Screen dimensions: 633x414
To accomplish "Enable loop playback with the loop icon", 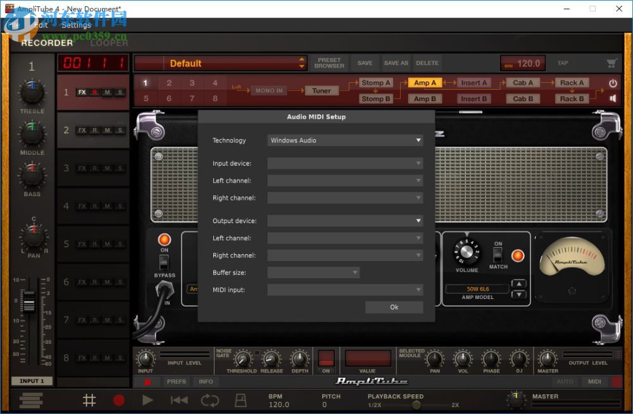I will tap(210, 399).
